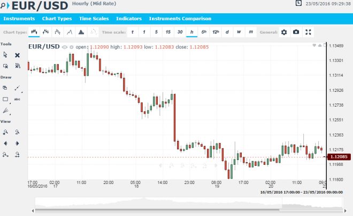353x216 pixels.
Task: Select the candlestick chart type icon
Action: 34,32
